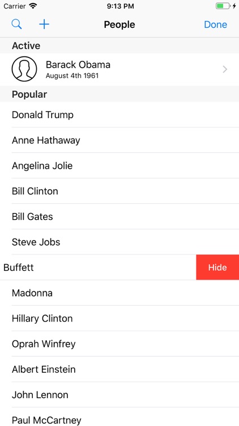Select Oprah Winfrey entry
Screen dimensions: 239x426
pyautogui.click(x=119, y=344)
